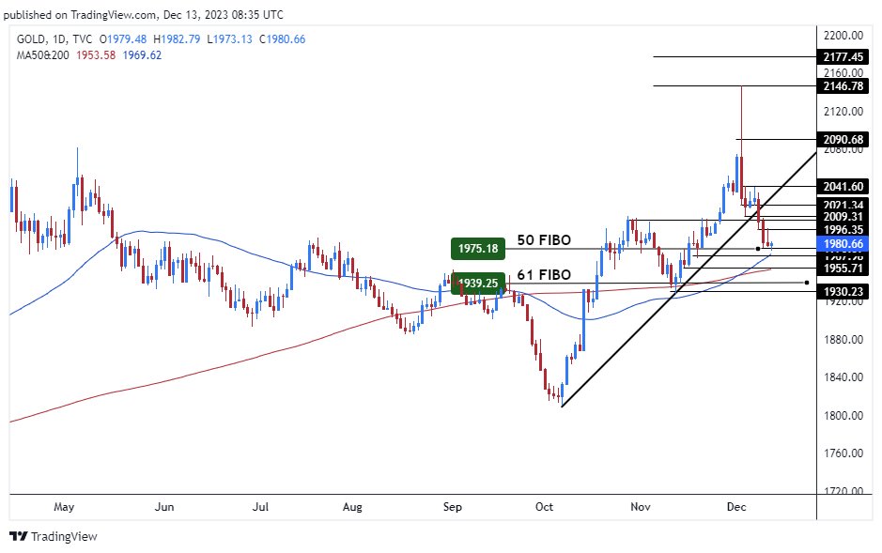882x553 pixels.
Task: Click the 1996.35 price axis label
Action: 843,229
